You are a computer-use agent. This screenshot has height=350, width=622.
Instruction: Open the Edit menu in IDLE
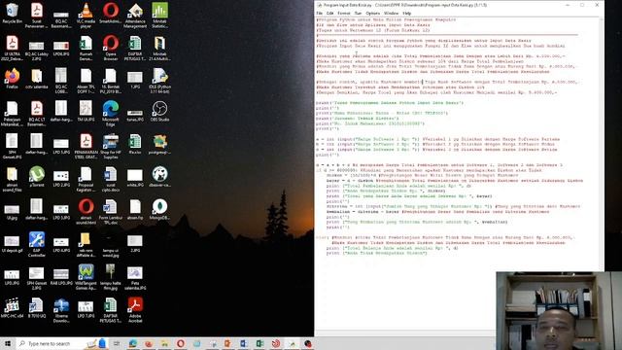point(329,13)
